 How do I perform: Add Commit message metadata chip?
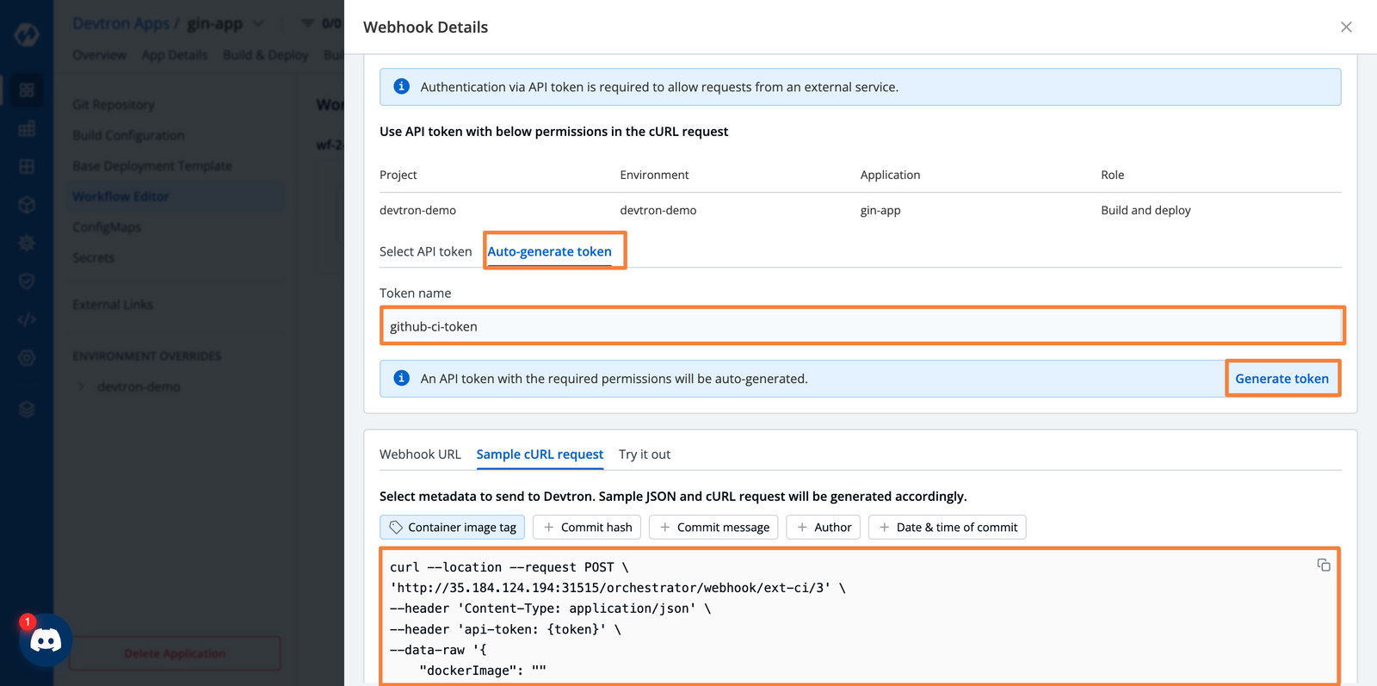point(713,527)
